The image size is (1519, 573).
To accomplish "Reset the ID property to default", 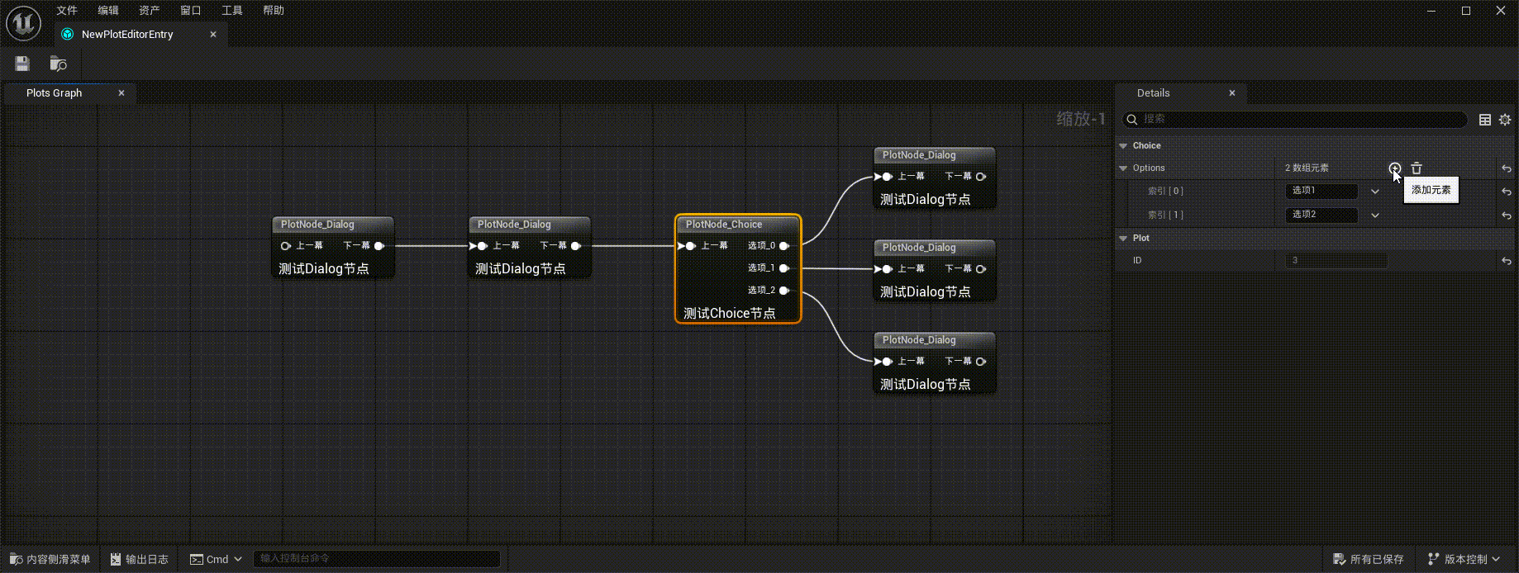I will pyautogui.click(x=1507, y=261).
